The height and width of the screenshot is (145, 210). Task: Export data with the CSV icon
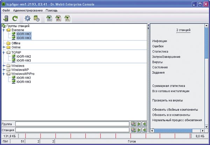[49, 18]
